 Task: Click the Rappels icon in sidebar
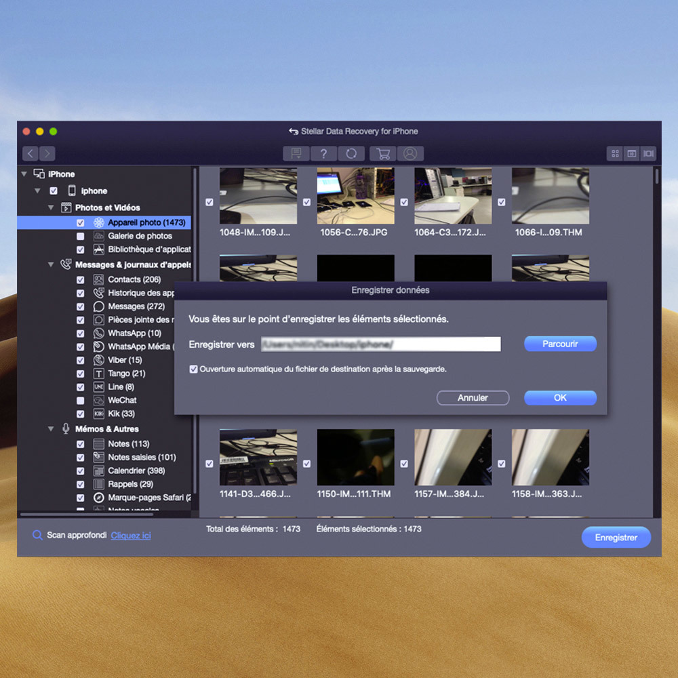[x=98, y=484]
